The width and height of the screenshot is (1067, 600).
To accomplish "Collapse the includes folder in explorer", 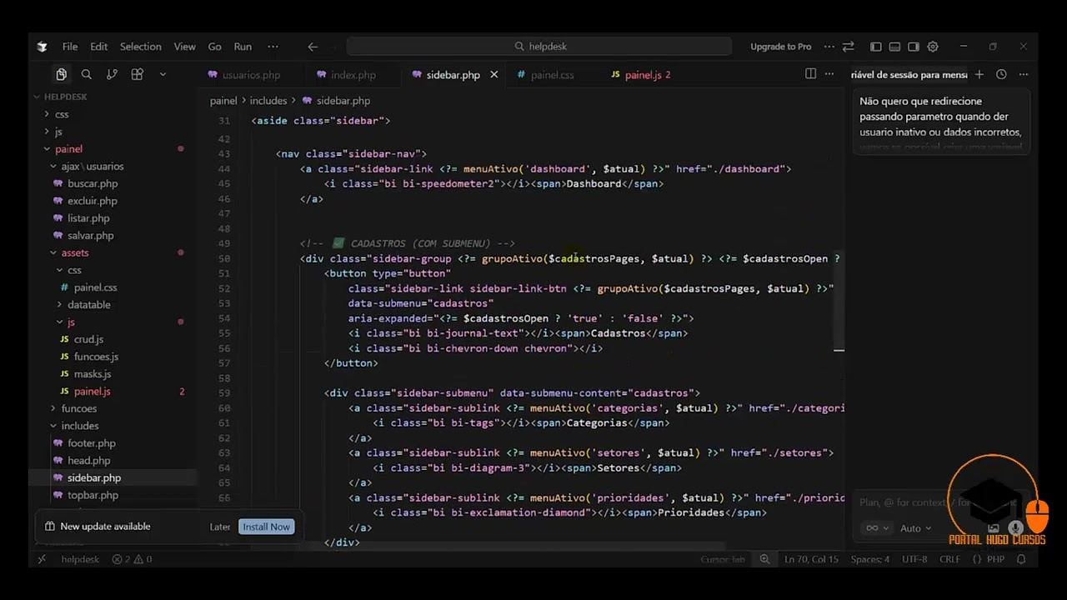I will 79,426.
